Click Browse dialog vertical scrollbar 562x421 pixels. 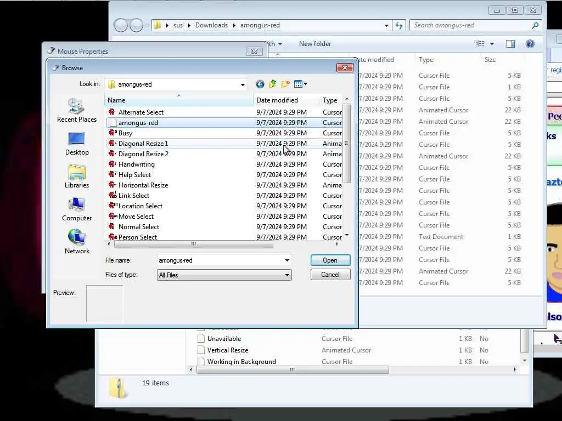click(x=346, y=143)
